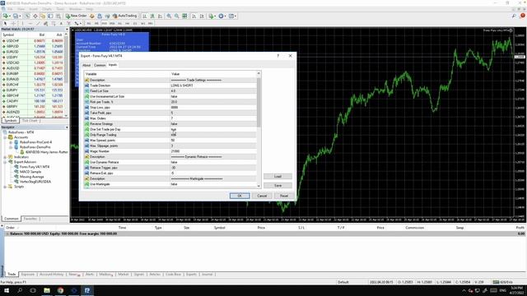Select the Text label 'A' drawing tool
The width and height of the screenshot is (527, 296).
coord(61,24)
